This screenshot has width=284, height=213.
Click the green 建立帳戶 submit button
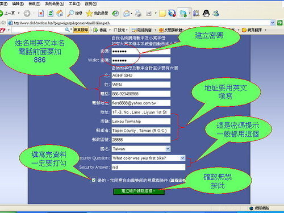click(139, 191)
